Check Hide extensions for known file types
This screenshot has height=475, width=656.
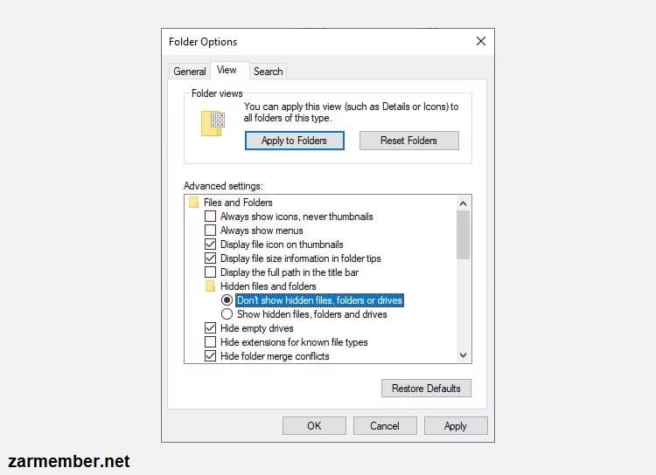(210, 342)
